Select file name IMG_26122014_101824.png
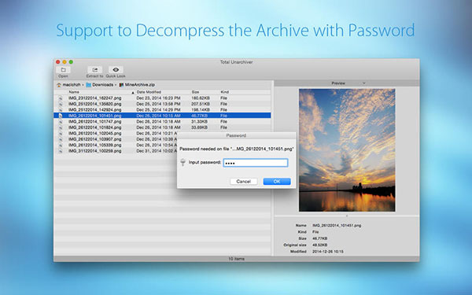 point(95,127)
